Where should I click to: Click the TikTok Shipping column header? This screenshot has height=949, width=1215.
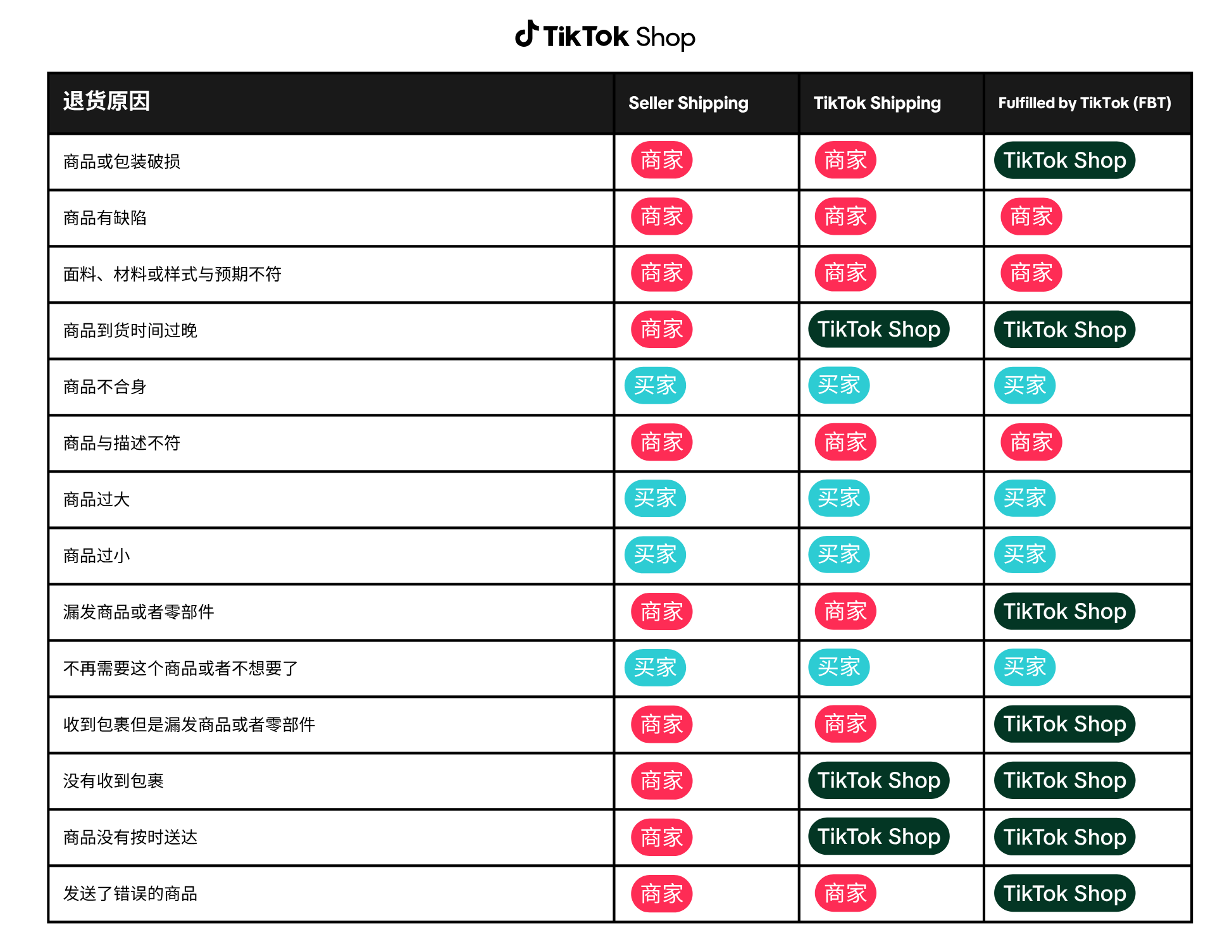(x=876, y=103)
